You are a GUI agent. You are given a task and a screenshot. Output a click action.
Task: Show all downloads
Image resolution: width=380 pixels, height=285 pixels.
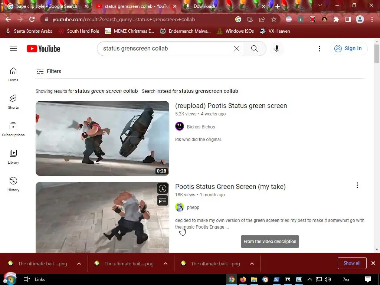352,263
